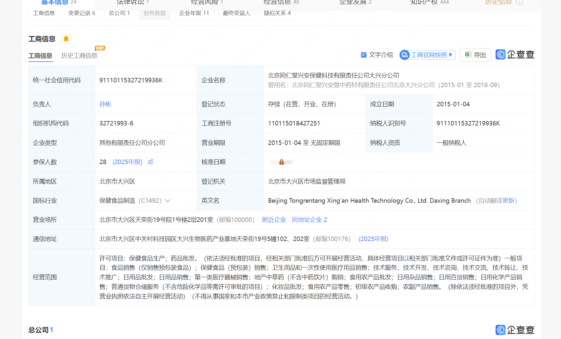The width and height of the screenshot is (561, 339).
Task: Open the 2025年报 link in 参保人数 row
Action: coord(127,162)
